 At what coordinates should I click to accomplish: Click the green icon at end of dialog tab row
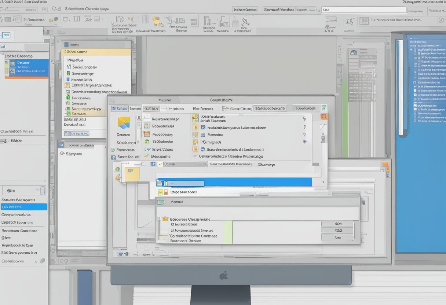click(324, 108)
